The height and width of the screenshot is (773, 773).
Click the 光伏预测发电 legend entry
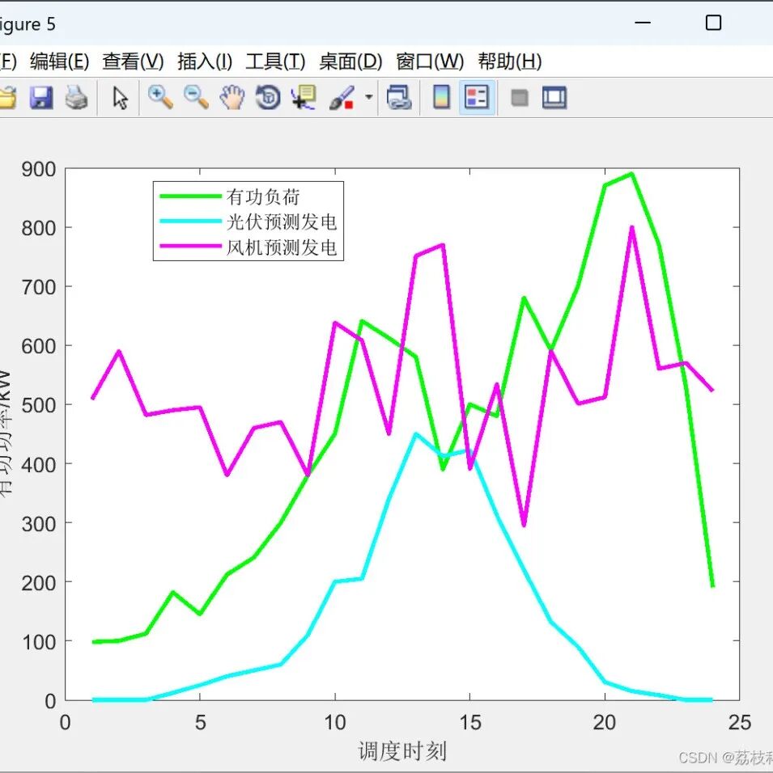(x=282, y=222)
